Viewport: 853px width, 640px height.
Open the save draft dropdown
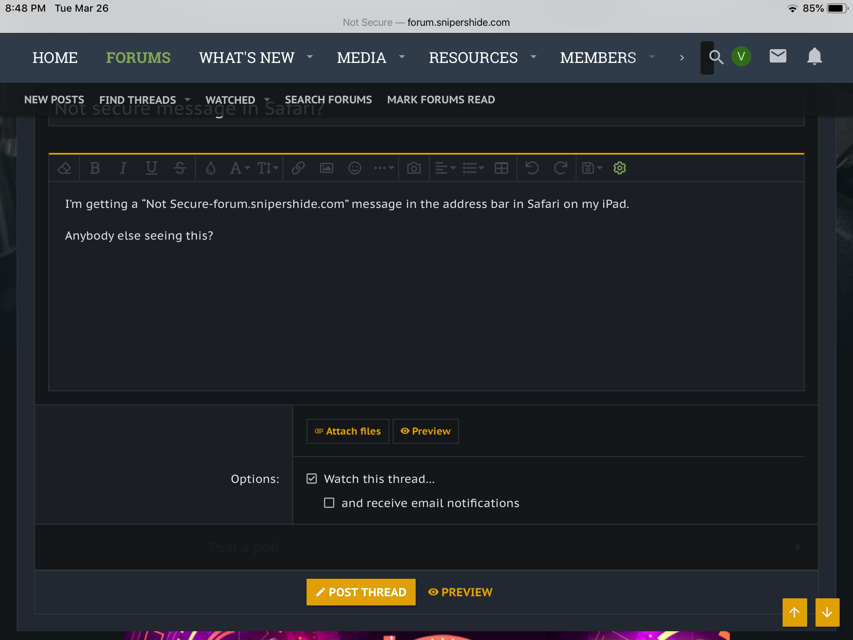tap(592, 168)
